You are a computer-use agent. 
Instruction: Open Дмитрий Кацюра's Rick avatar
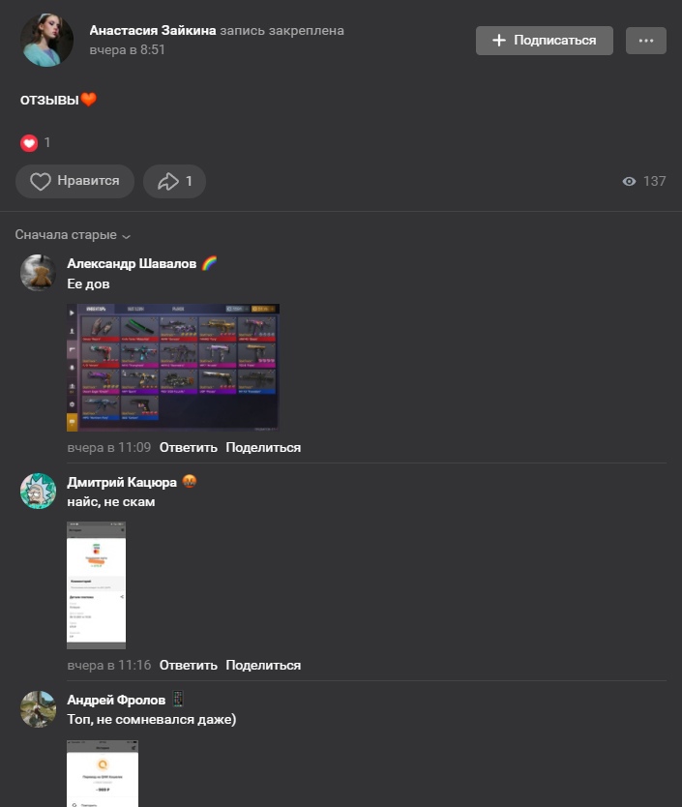tap(38, 491)
